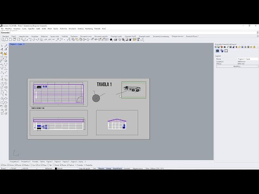Switch to the Frontale viewport tab
Image resolution: width=259 pixels, height=194 pixels.
pyautogui.click(x=35, y=162)
